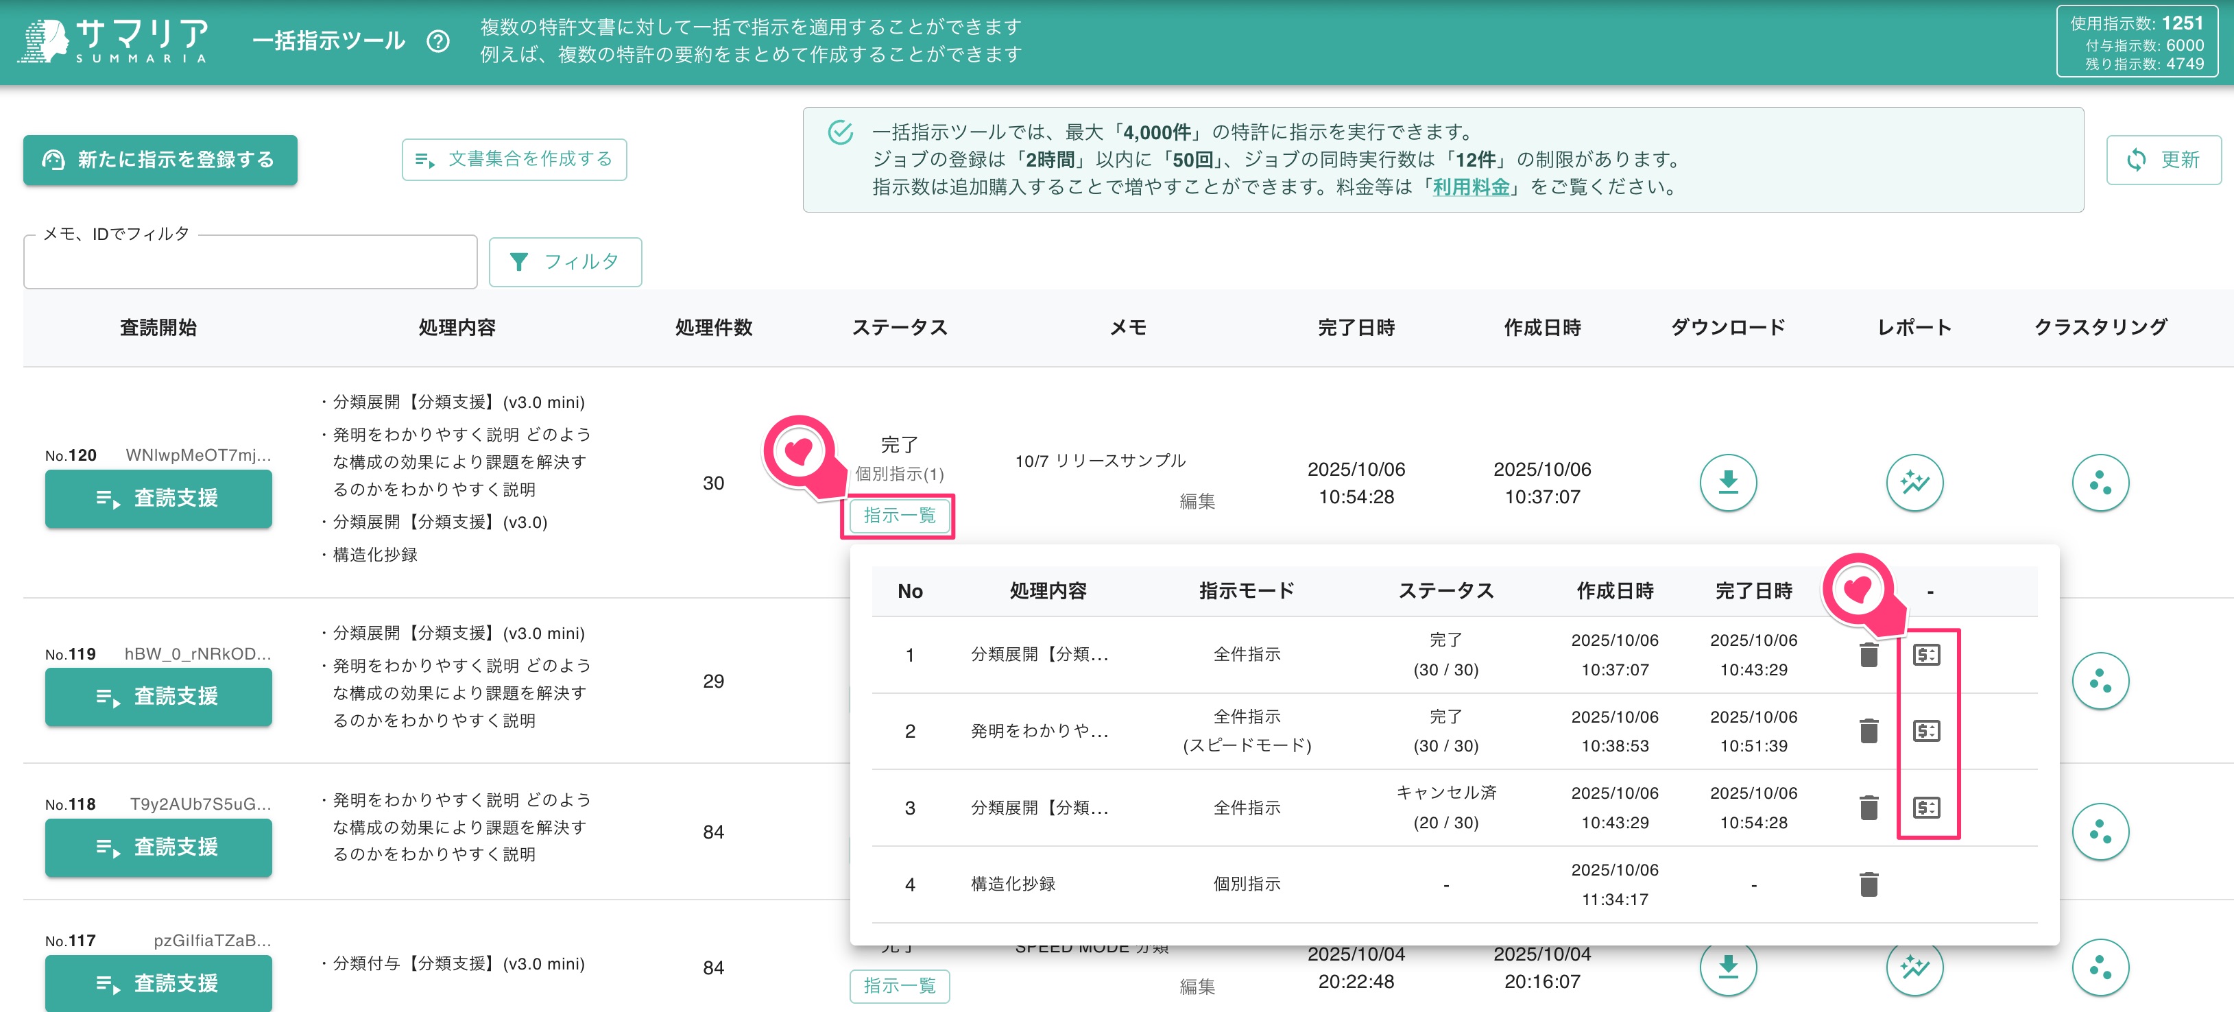This screenshot has height=1012, width=2234.
Task: Delete instruction 4 構造化抄録
Action: pos(1869,884)
